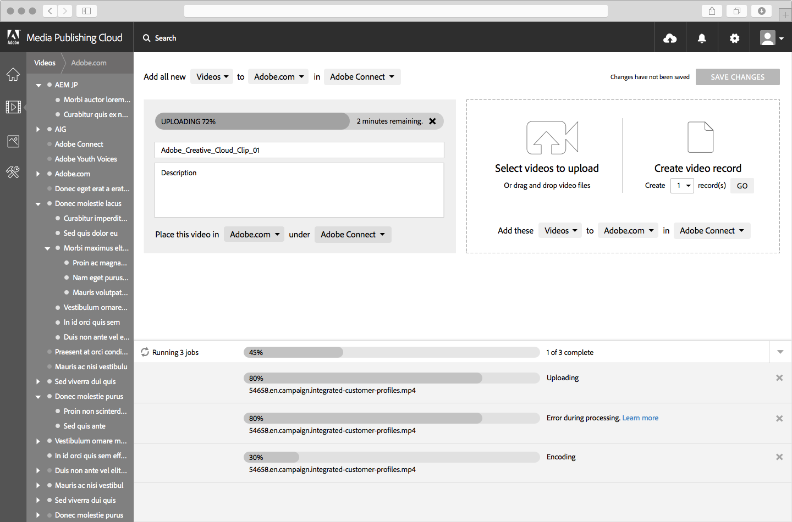
Task: Expand the AIG tree node
Action: coord(38,129)
